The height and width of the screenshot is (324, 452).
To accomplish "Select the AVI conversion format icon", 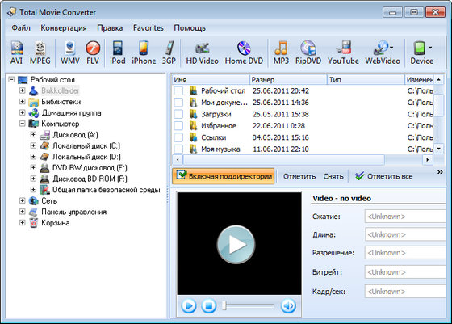I will point(16,53).
